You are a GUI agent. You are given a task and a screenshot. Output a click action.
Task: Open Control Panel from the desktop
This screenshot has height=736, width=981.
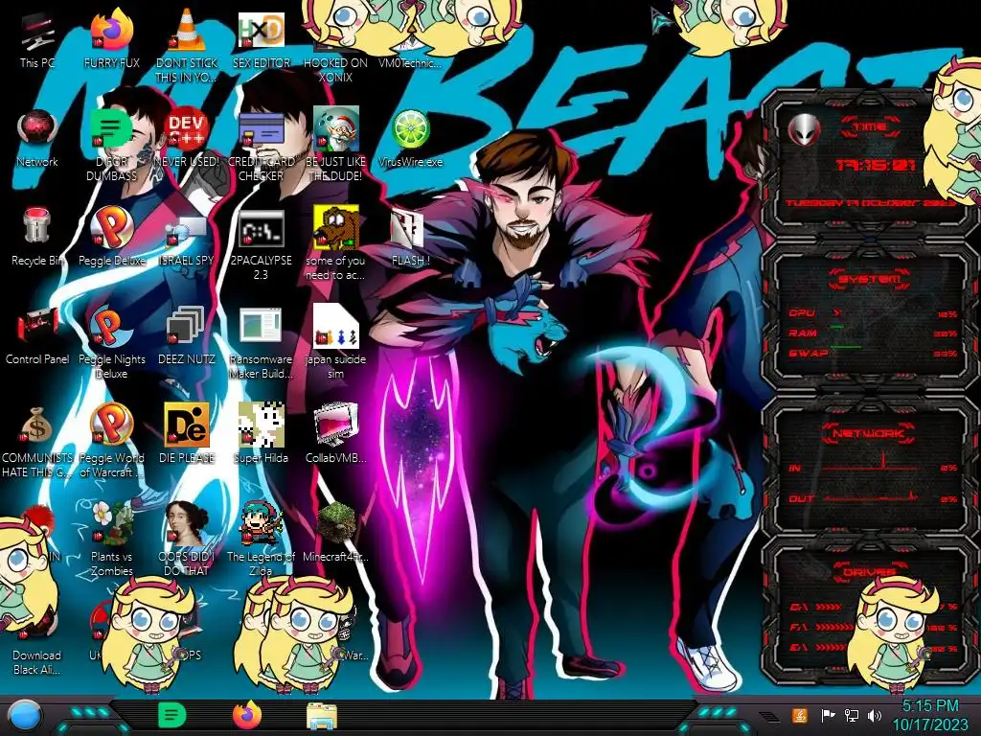[37, 336]
